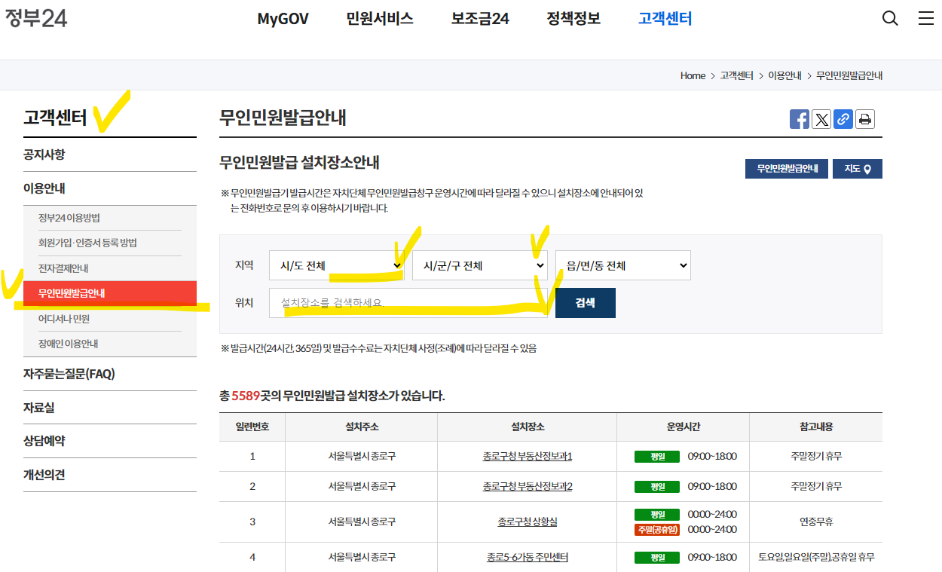
Task: Share the page on Facebook
Action: (x=799, y=118)
